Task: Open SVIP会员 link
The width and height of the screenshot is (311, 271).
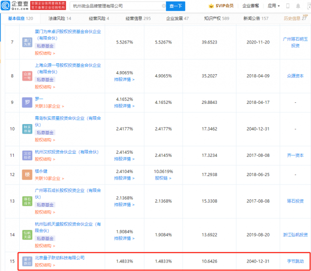Action: 225,6
